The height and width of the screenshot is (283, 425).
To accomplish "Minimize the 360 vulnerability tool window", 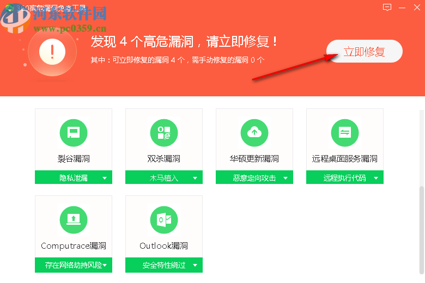I will click(402, 8).
